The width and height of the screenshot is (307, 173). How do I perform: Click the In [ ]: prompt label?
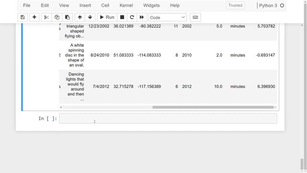(47, 119)
